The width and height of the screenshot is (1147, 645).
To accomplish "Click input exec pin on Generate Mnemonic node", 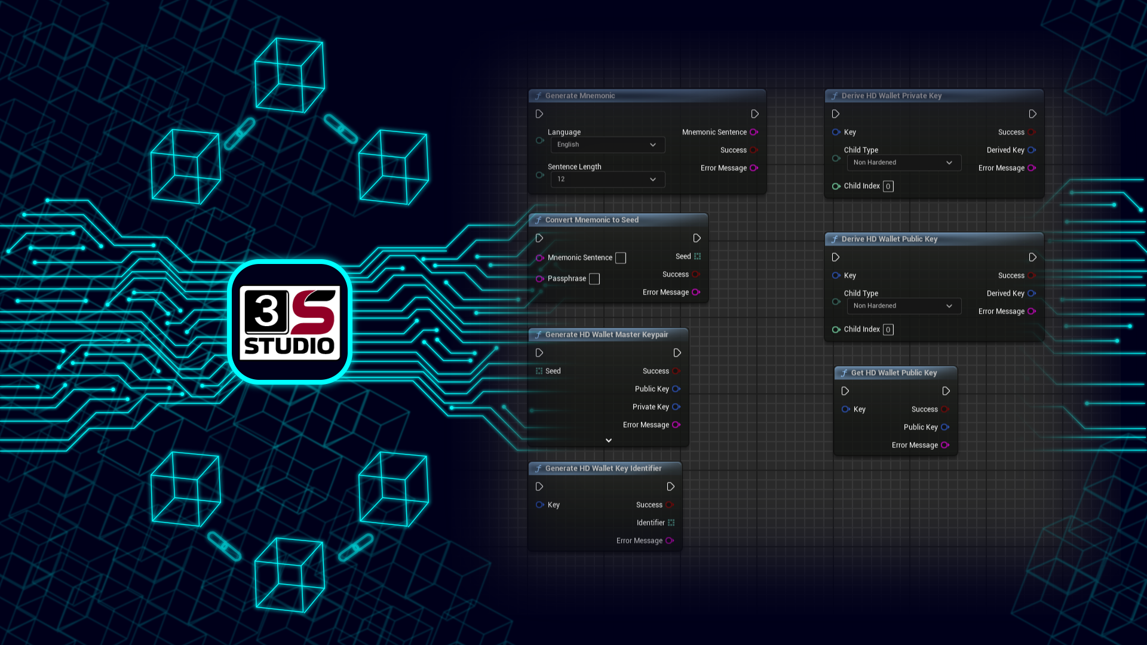I will click(x=539, y=114).
